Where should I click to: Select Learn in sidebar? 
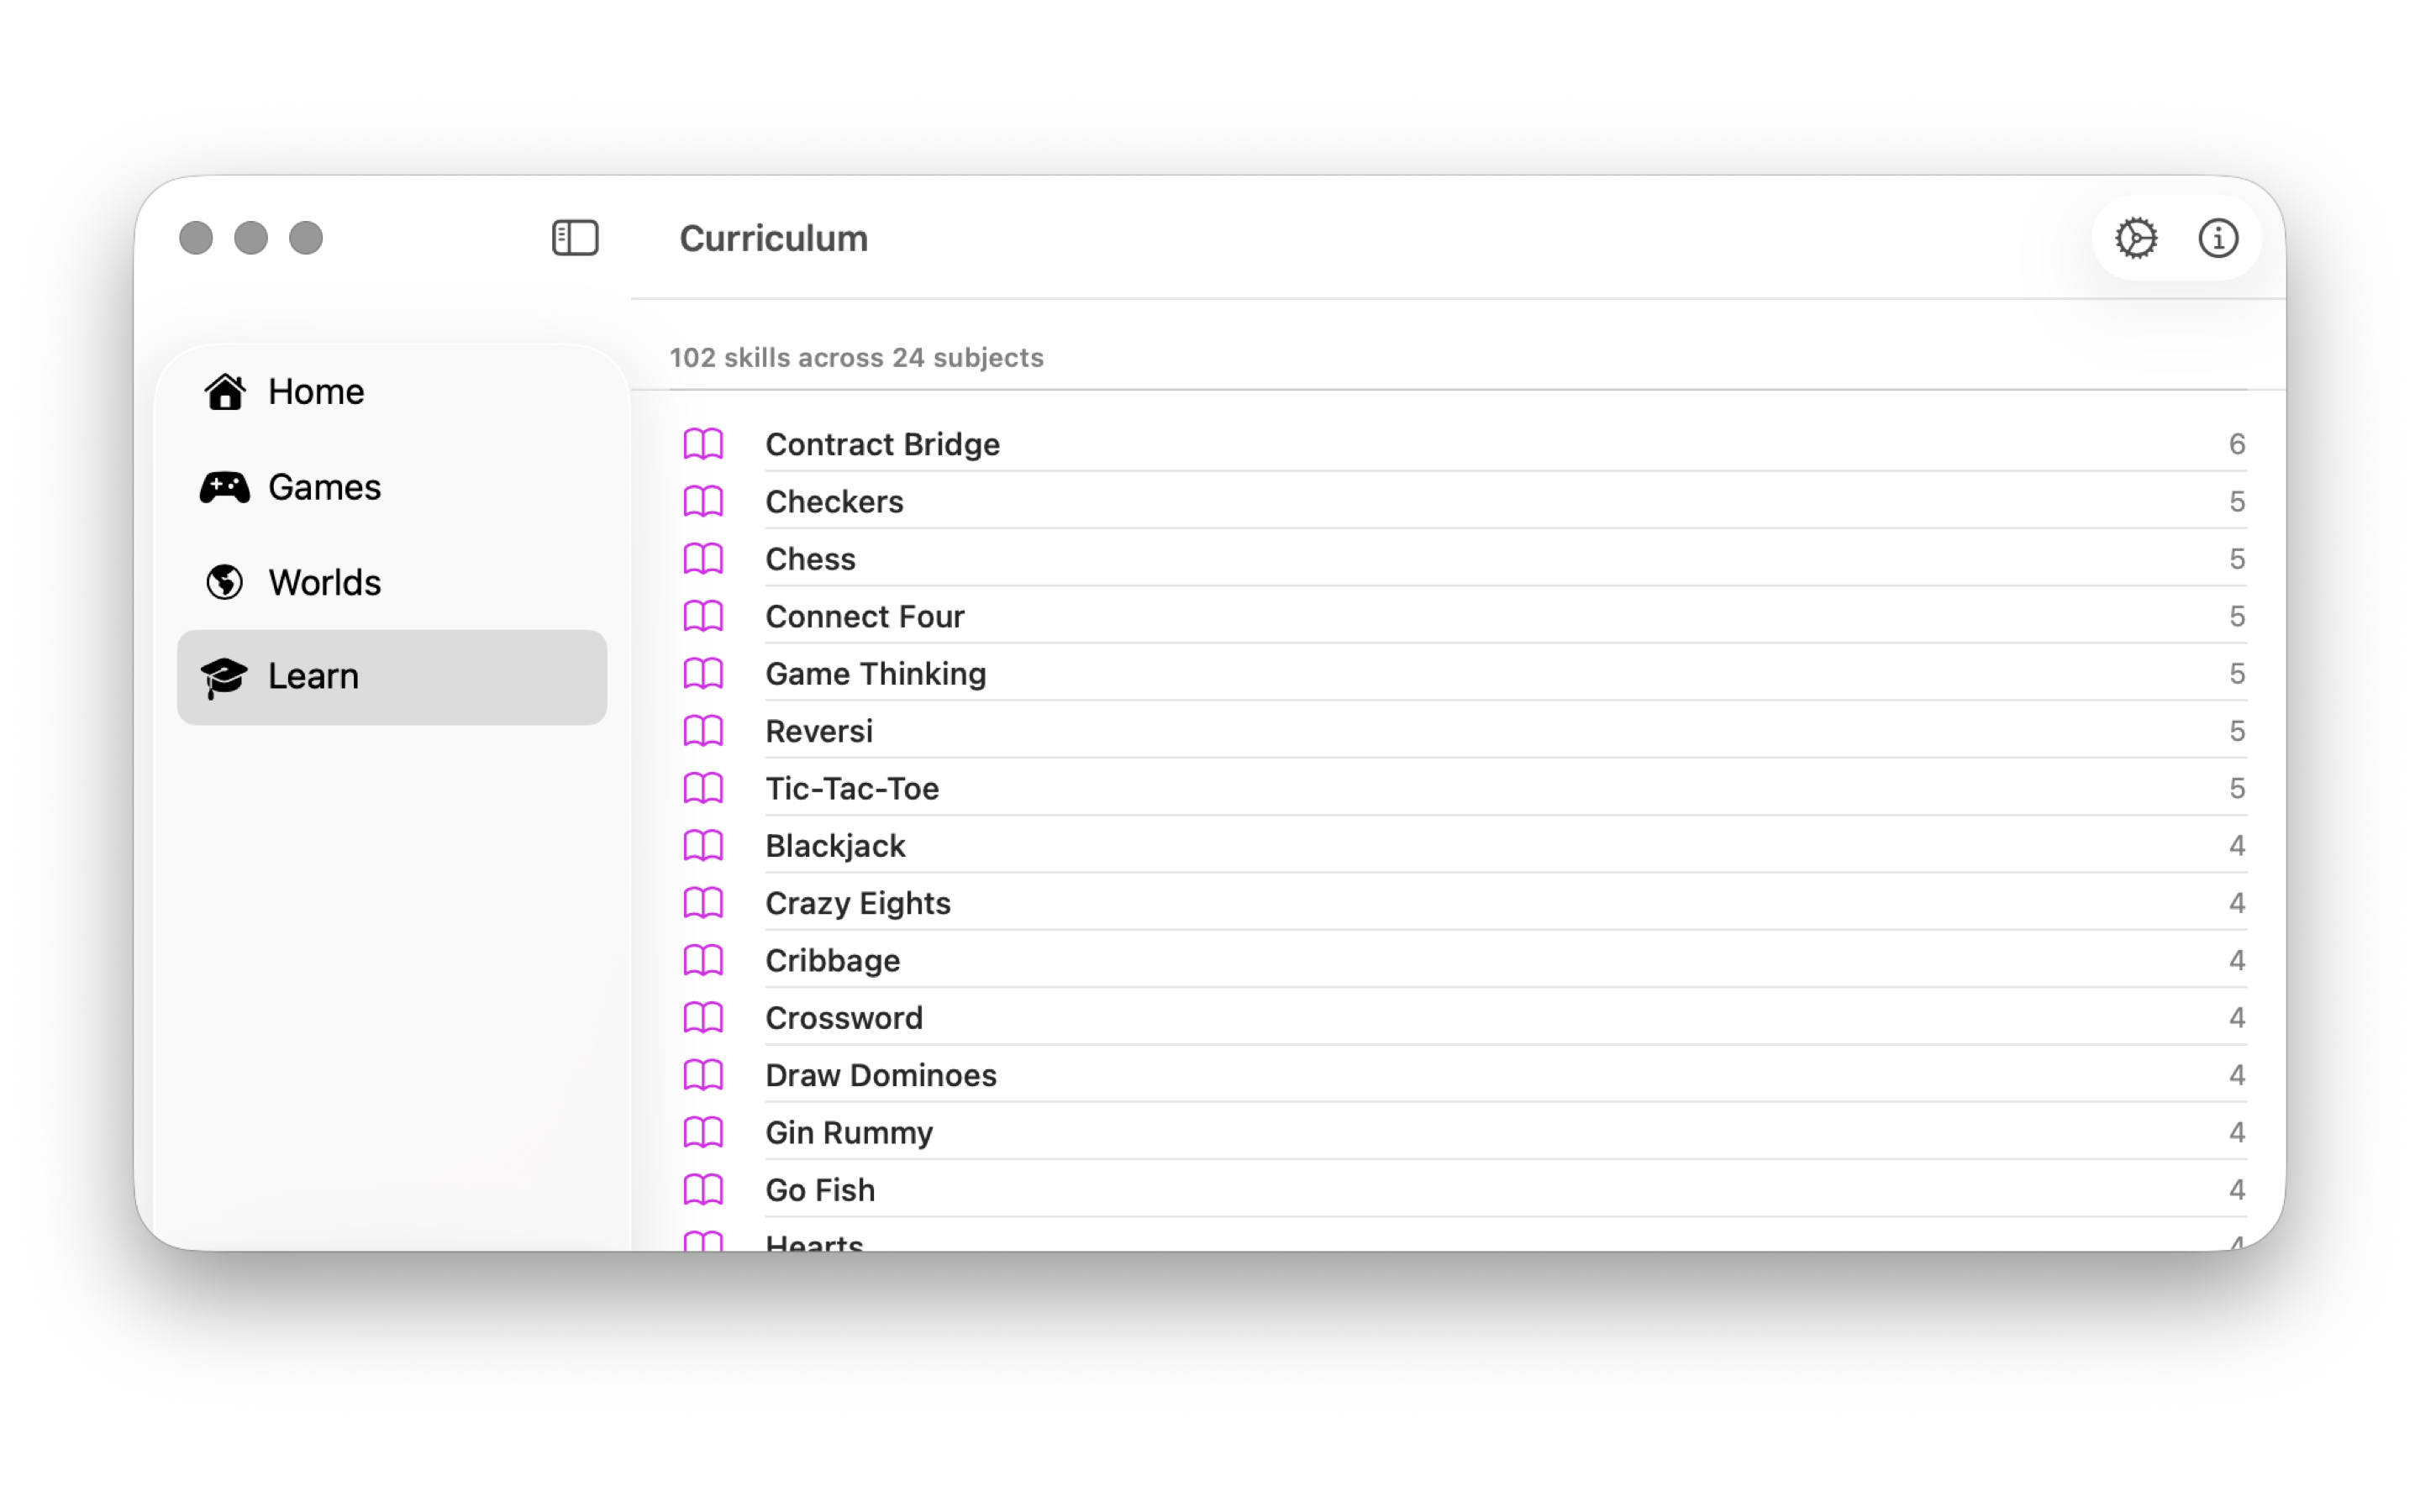tap(392, 677)
